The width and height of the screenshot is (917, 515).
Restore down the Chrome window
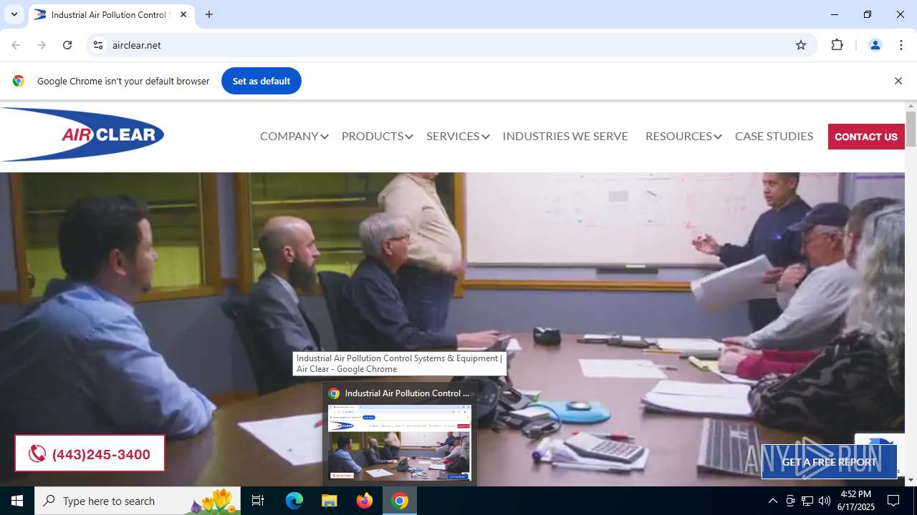coord(868,14)
